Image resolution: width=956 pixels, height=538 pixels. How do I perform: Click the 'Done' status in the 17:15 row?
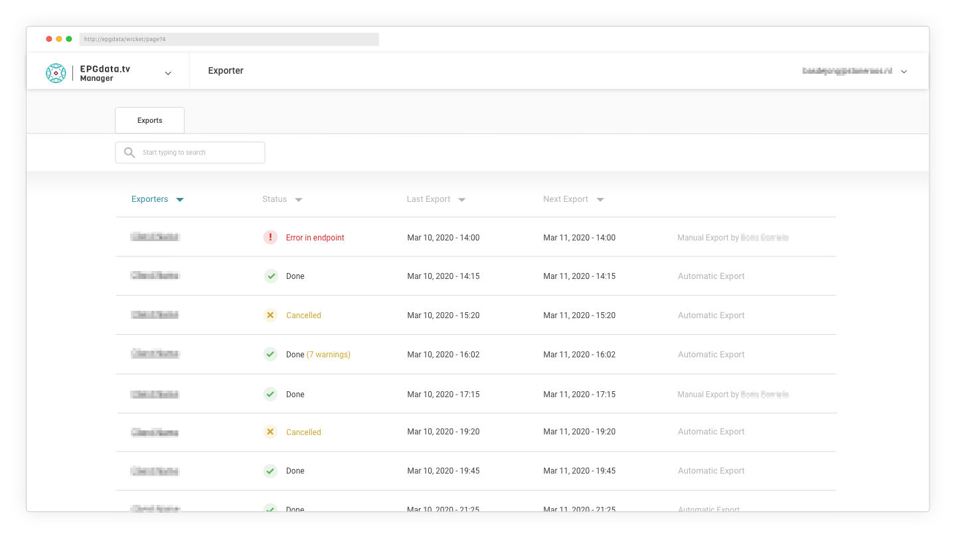[x=295, y=395]
